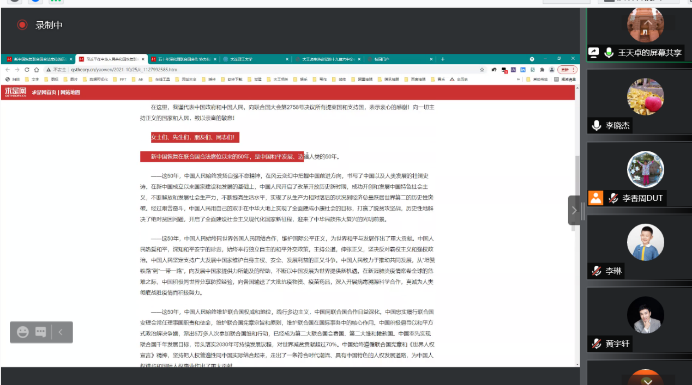692x385 pixels.
Task: Click the address bar URL field
Action: click(262, 70)
